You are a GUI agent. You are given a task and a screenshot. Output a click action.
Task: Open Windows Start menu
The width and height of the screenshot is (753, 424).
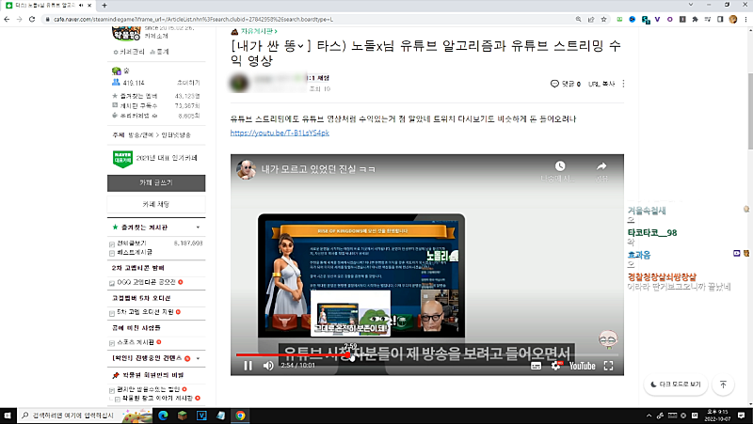(8, 416)
